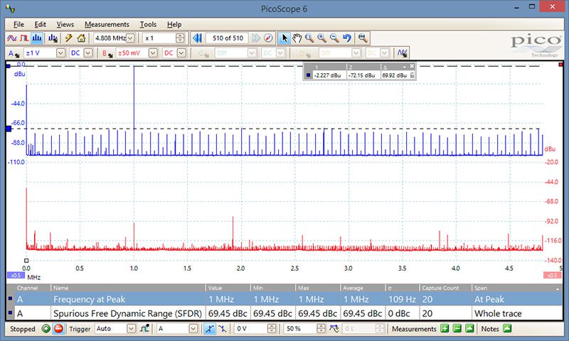Viewport: 569px width, 341px height.
Task: Open the buffer navigator compass icon
Action: 268,38
